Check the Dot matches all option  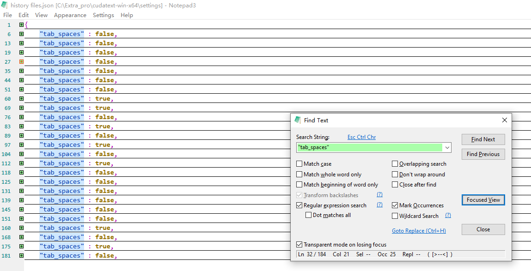309,215
